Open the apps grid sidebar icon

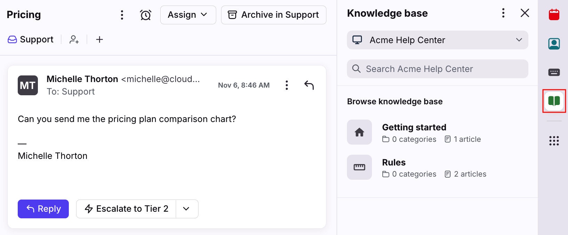click(554, 141)
